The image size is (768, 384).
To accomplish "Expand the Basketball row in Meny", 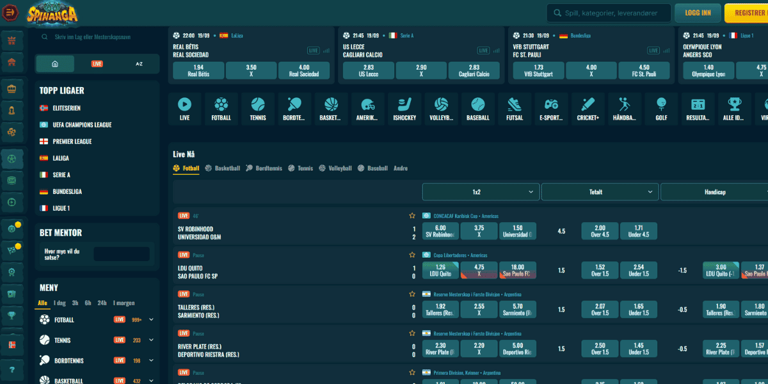I will coord(151,381).
